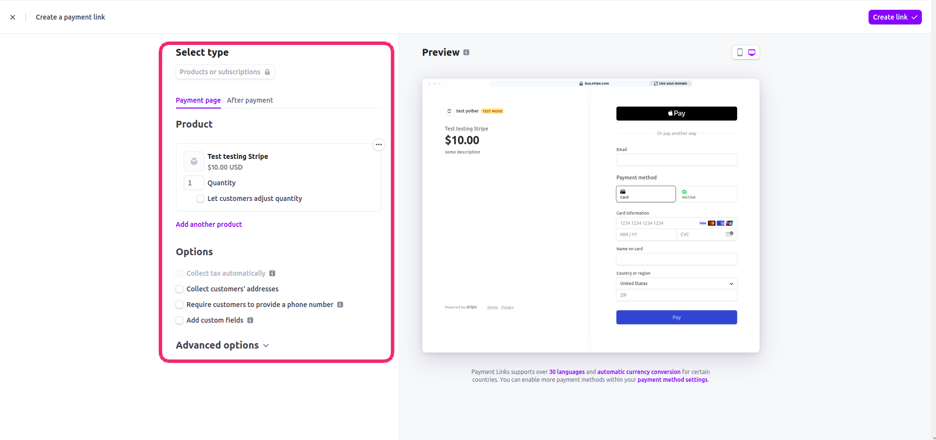This screenshot has width=936, height=440.
Task: Click the info icon beside Preview heading
Action: pyautogui.click(x=466, y=52)
